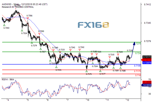The width and height of the screenshot is (153, 103).
Task: Click date label 4 on the time axis
Action: pyautogui.click(x=8, y=100)
